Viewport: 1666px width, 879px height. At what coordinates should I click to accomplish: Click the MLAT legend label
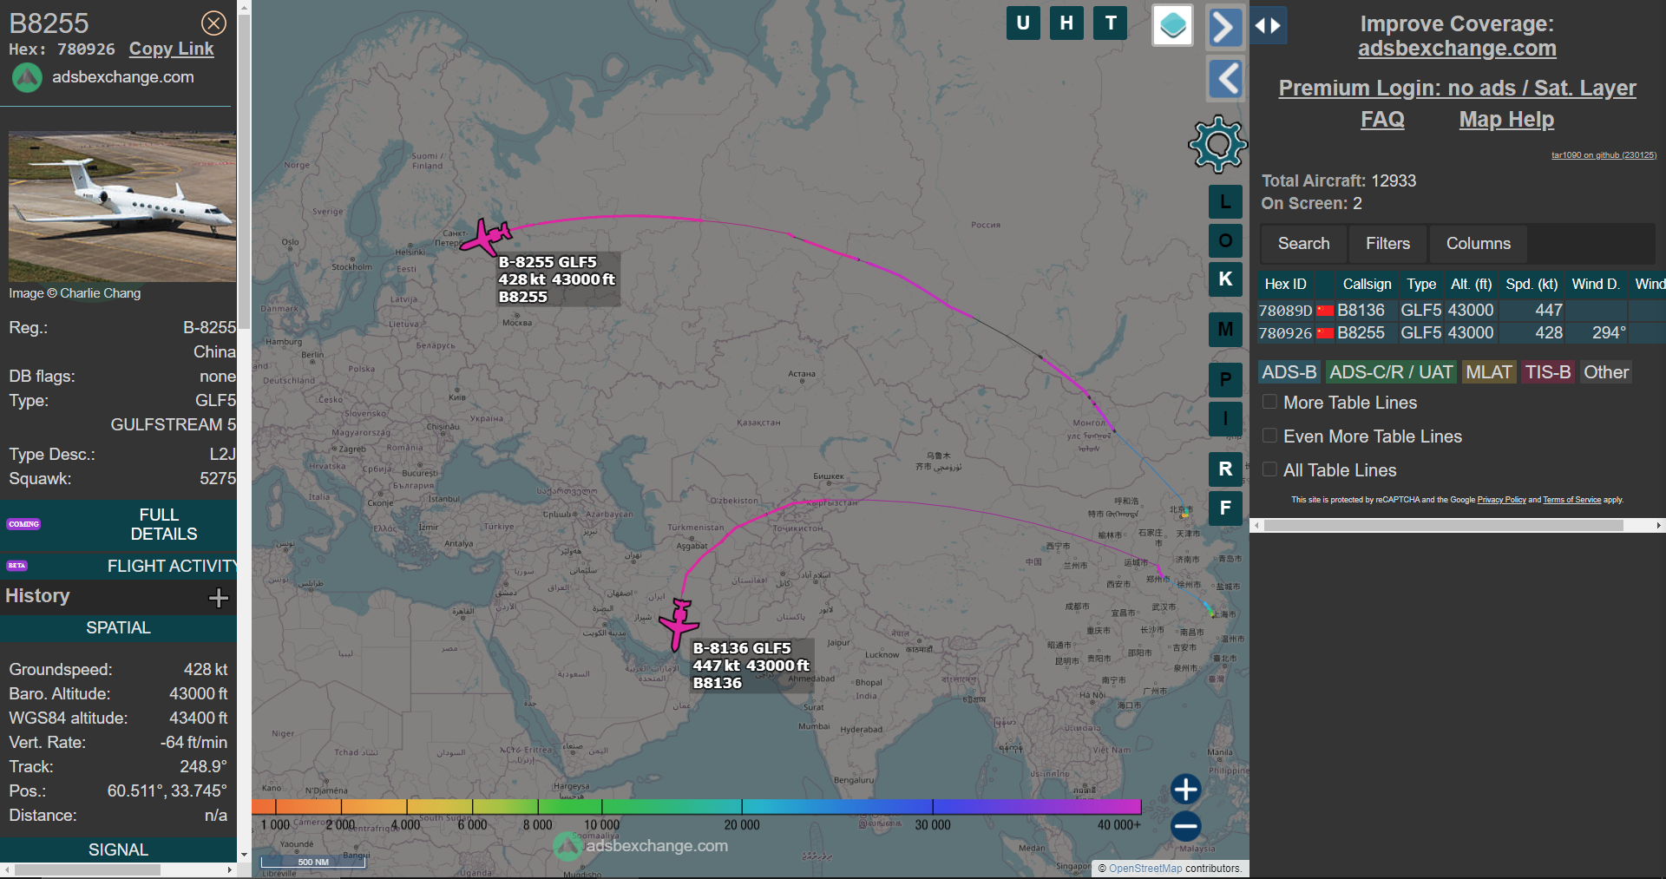[x=1488, y=372]
